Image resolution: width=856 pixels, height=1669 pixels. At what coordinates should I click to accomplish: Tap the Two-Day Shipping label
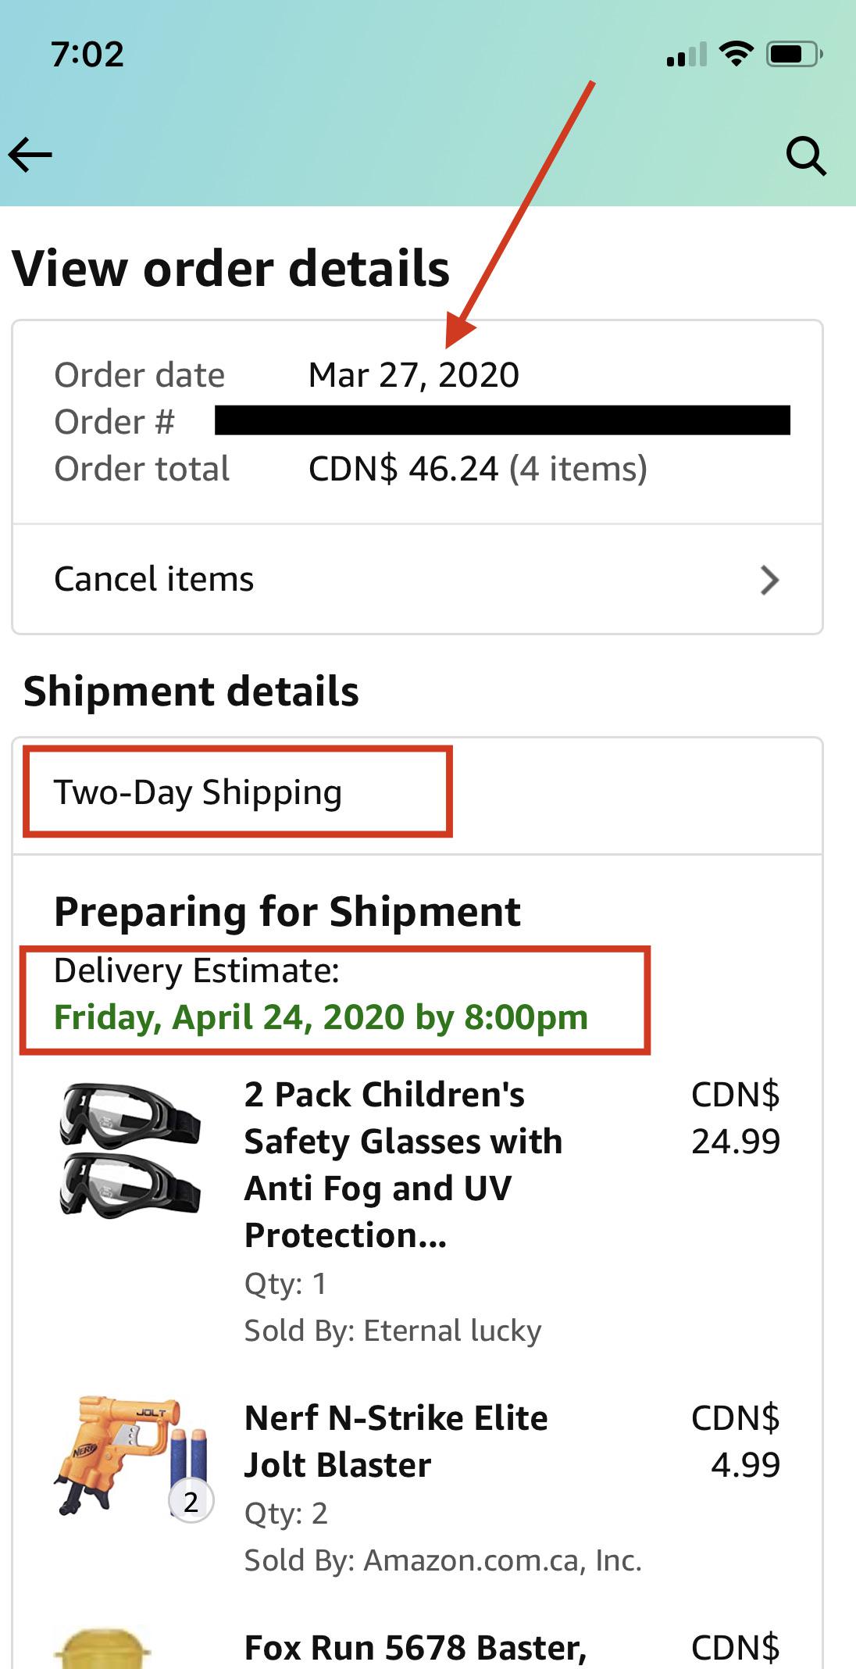click(x=198, y=792)
